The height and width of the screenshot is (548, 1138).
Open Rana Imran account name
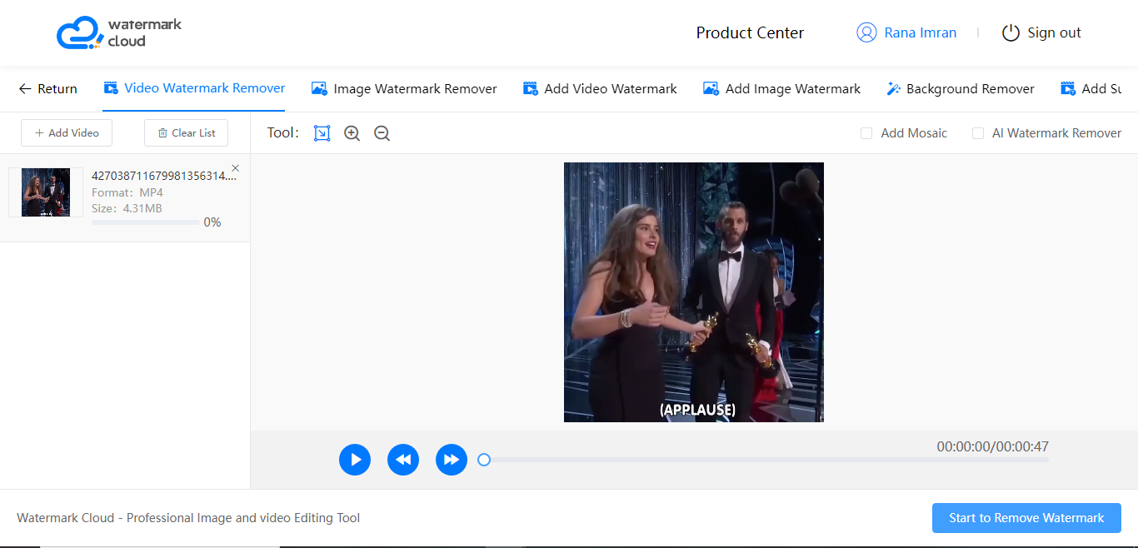coord(921,32)
